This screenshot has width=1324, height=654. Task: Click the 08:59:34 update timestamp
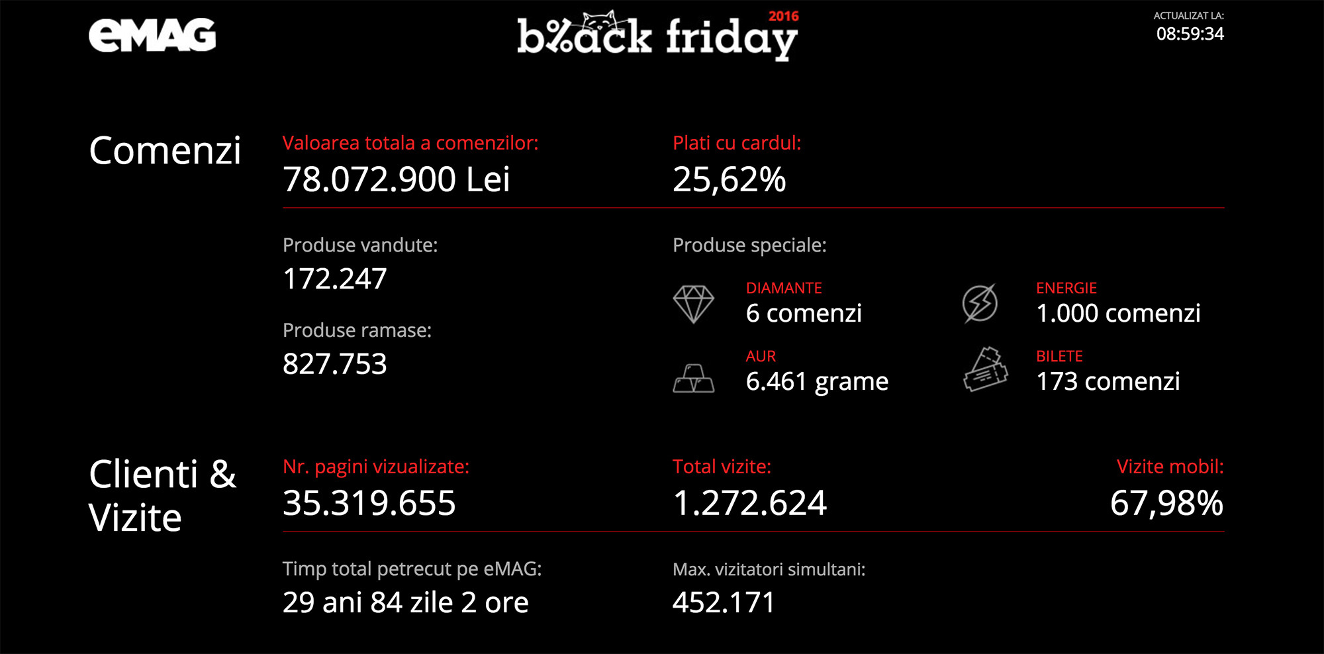(1190, 34)
